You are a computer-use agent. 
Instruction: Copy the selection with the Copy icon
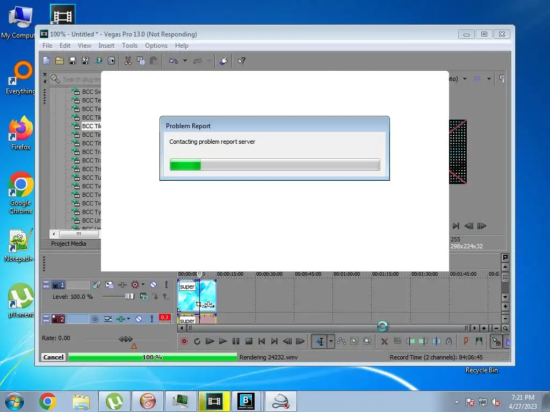point(141,61)
